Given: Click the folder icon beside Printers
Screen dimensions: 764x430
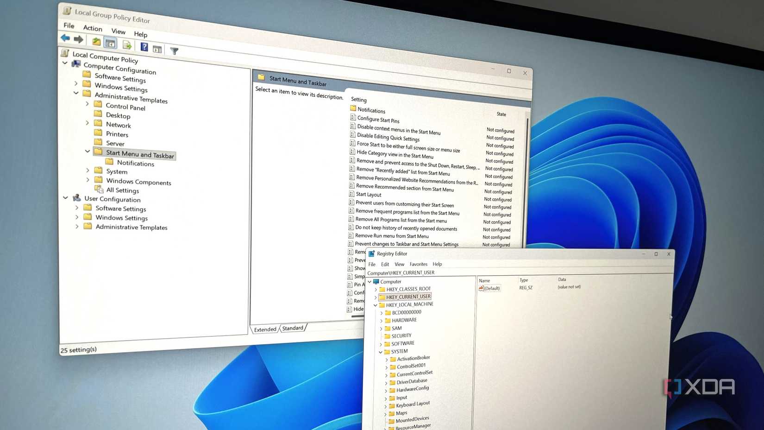Looking at the screenshot, I should (x=98, y=133).
